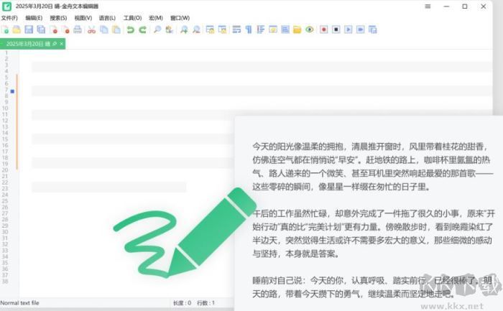The image size is (503, 311).
Task: Open the 工具(O) menu
Action: [x=132, y=18]
